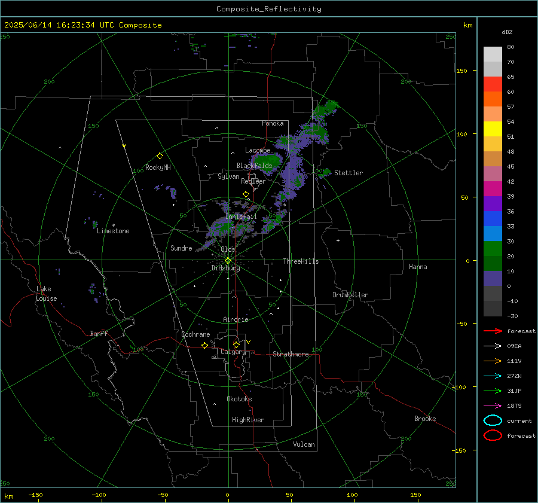This screenshot has height=503, width=538.
Task: Click the dBZ legend heading
Action: click(507, 32)
